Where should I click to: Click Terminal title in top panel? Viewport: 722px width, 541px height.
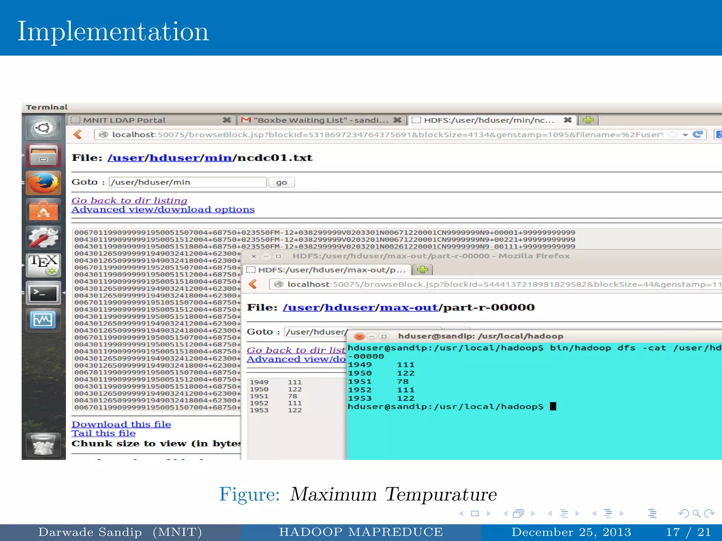coord(47,107)
